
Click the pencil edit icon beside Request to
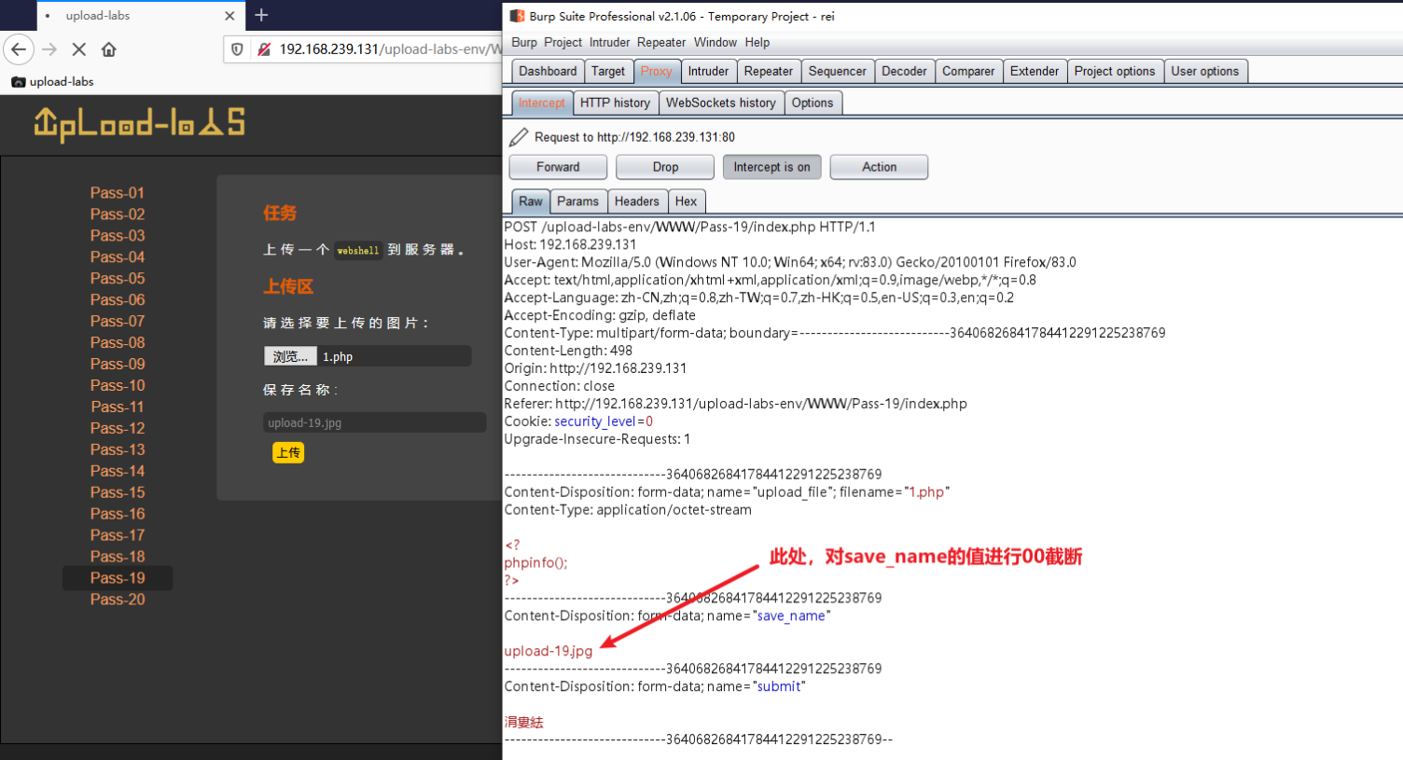[519, 137]
